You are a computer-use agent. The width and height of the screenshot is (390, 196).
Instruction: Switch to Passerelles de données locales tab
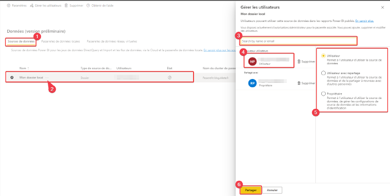point(60,41)
